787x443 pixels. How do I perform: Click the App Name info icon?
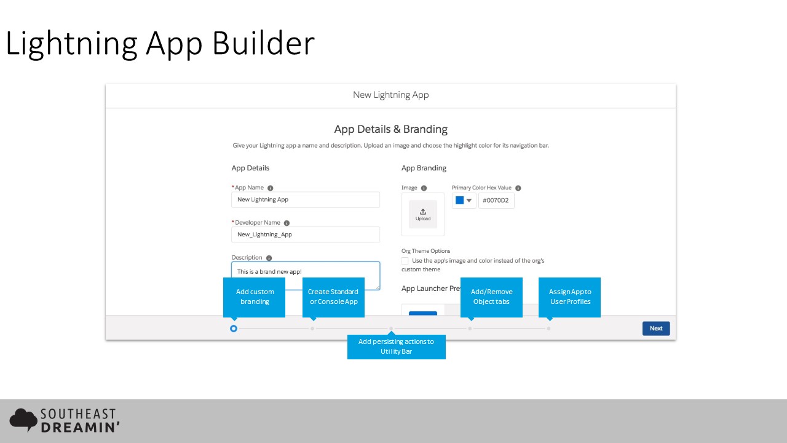(x=271, y=188)
